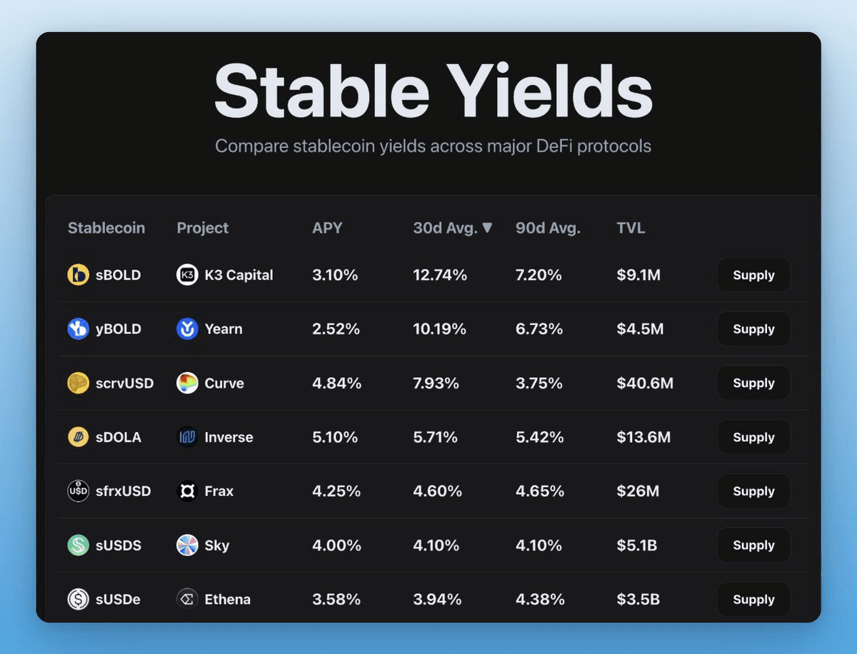Click the Yearn project logo
This screenshot has height=654, width=857.
[187, 329]
